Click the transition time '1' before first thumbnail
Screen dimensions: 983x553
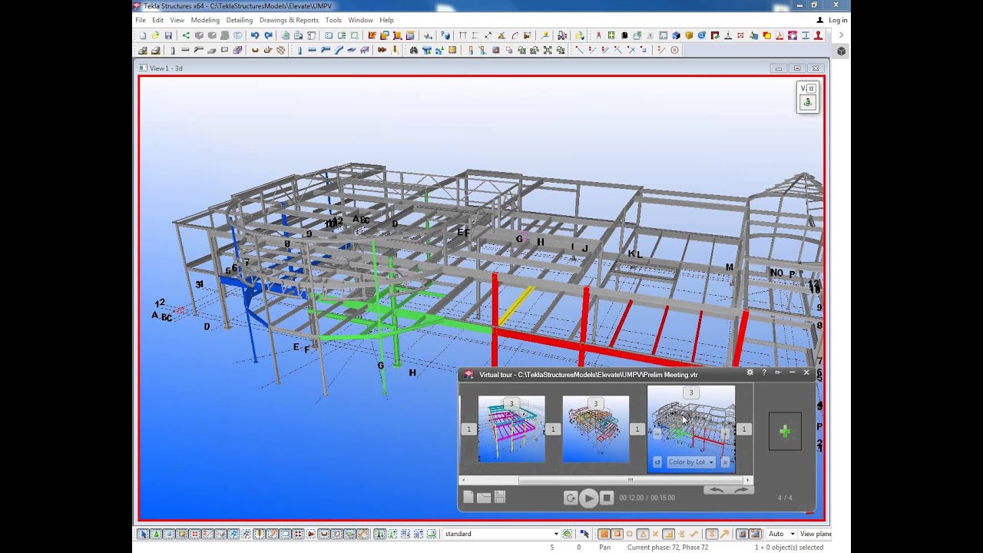468,429
